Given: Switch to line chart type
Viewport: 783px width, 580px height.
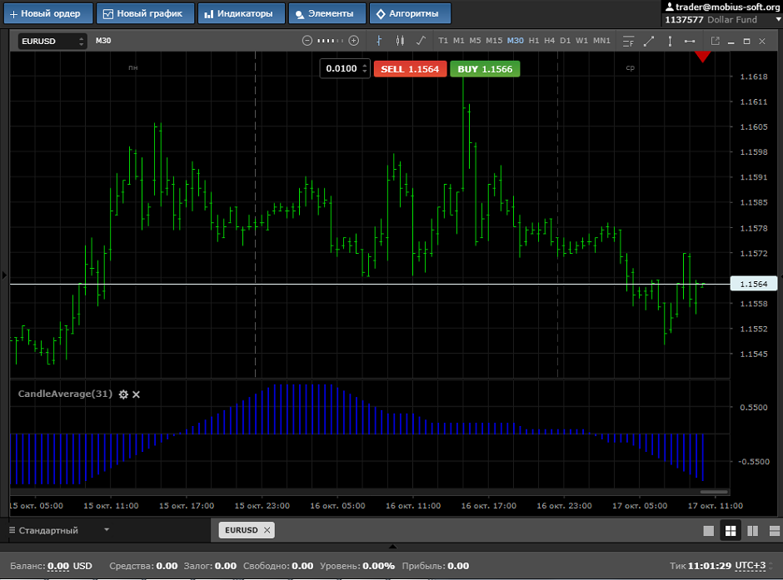Looking at the screenshot, I should [421, 41].
